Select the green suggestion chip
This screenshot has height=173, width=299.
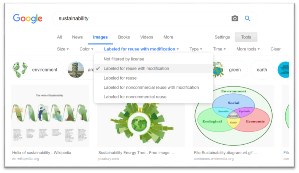click(x=230, y=70)
